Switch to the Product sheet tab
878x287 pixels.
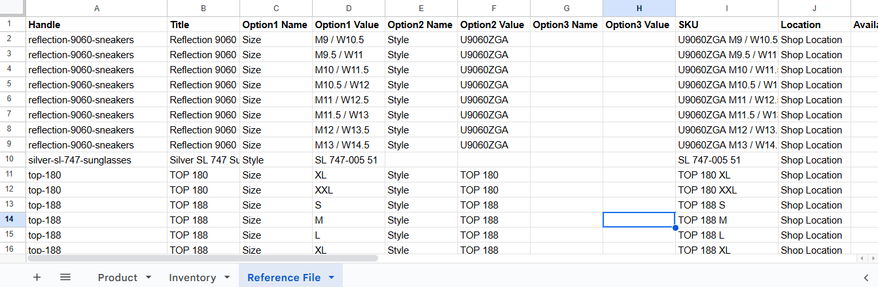(x=118, y=278)
